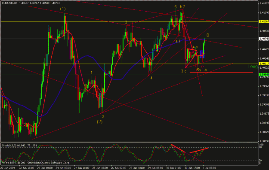Select the "5y" wave label
This screenshot has height=170, width=269.
pyautogui.click(x=199, y=70)
